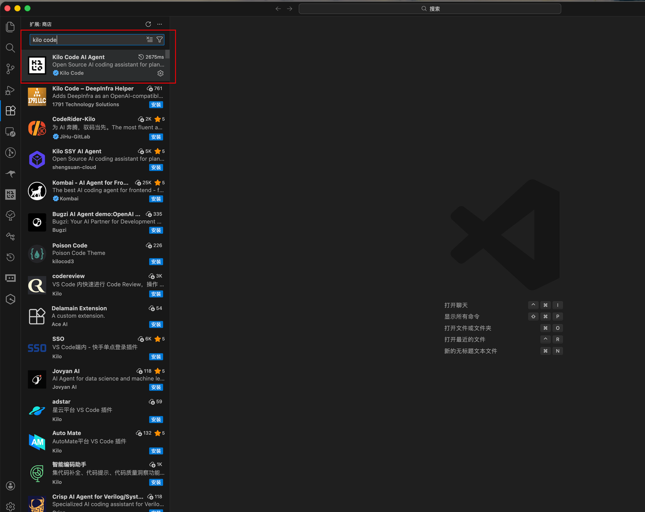645x512 pixels.
Task: Install the 智能编码助手 extension
Action: (x=156, y=483)
